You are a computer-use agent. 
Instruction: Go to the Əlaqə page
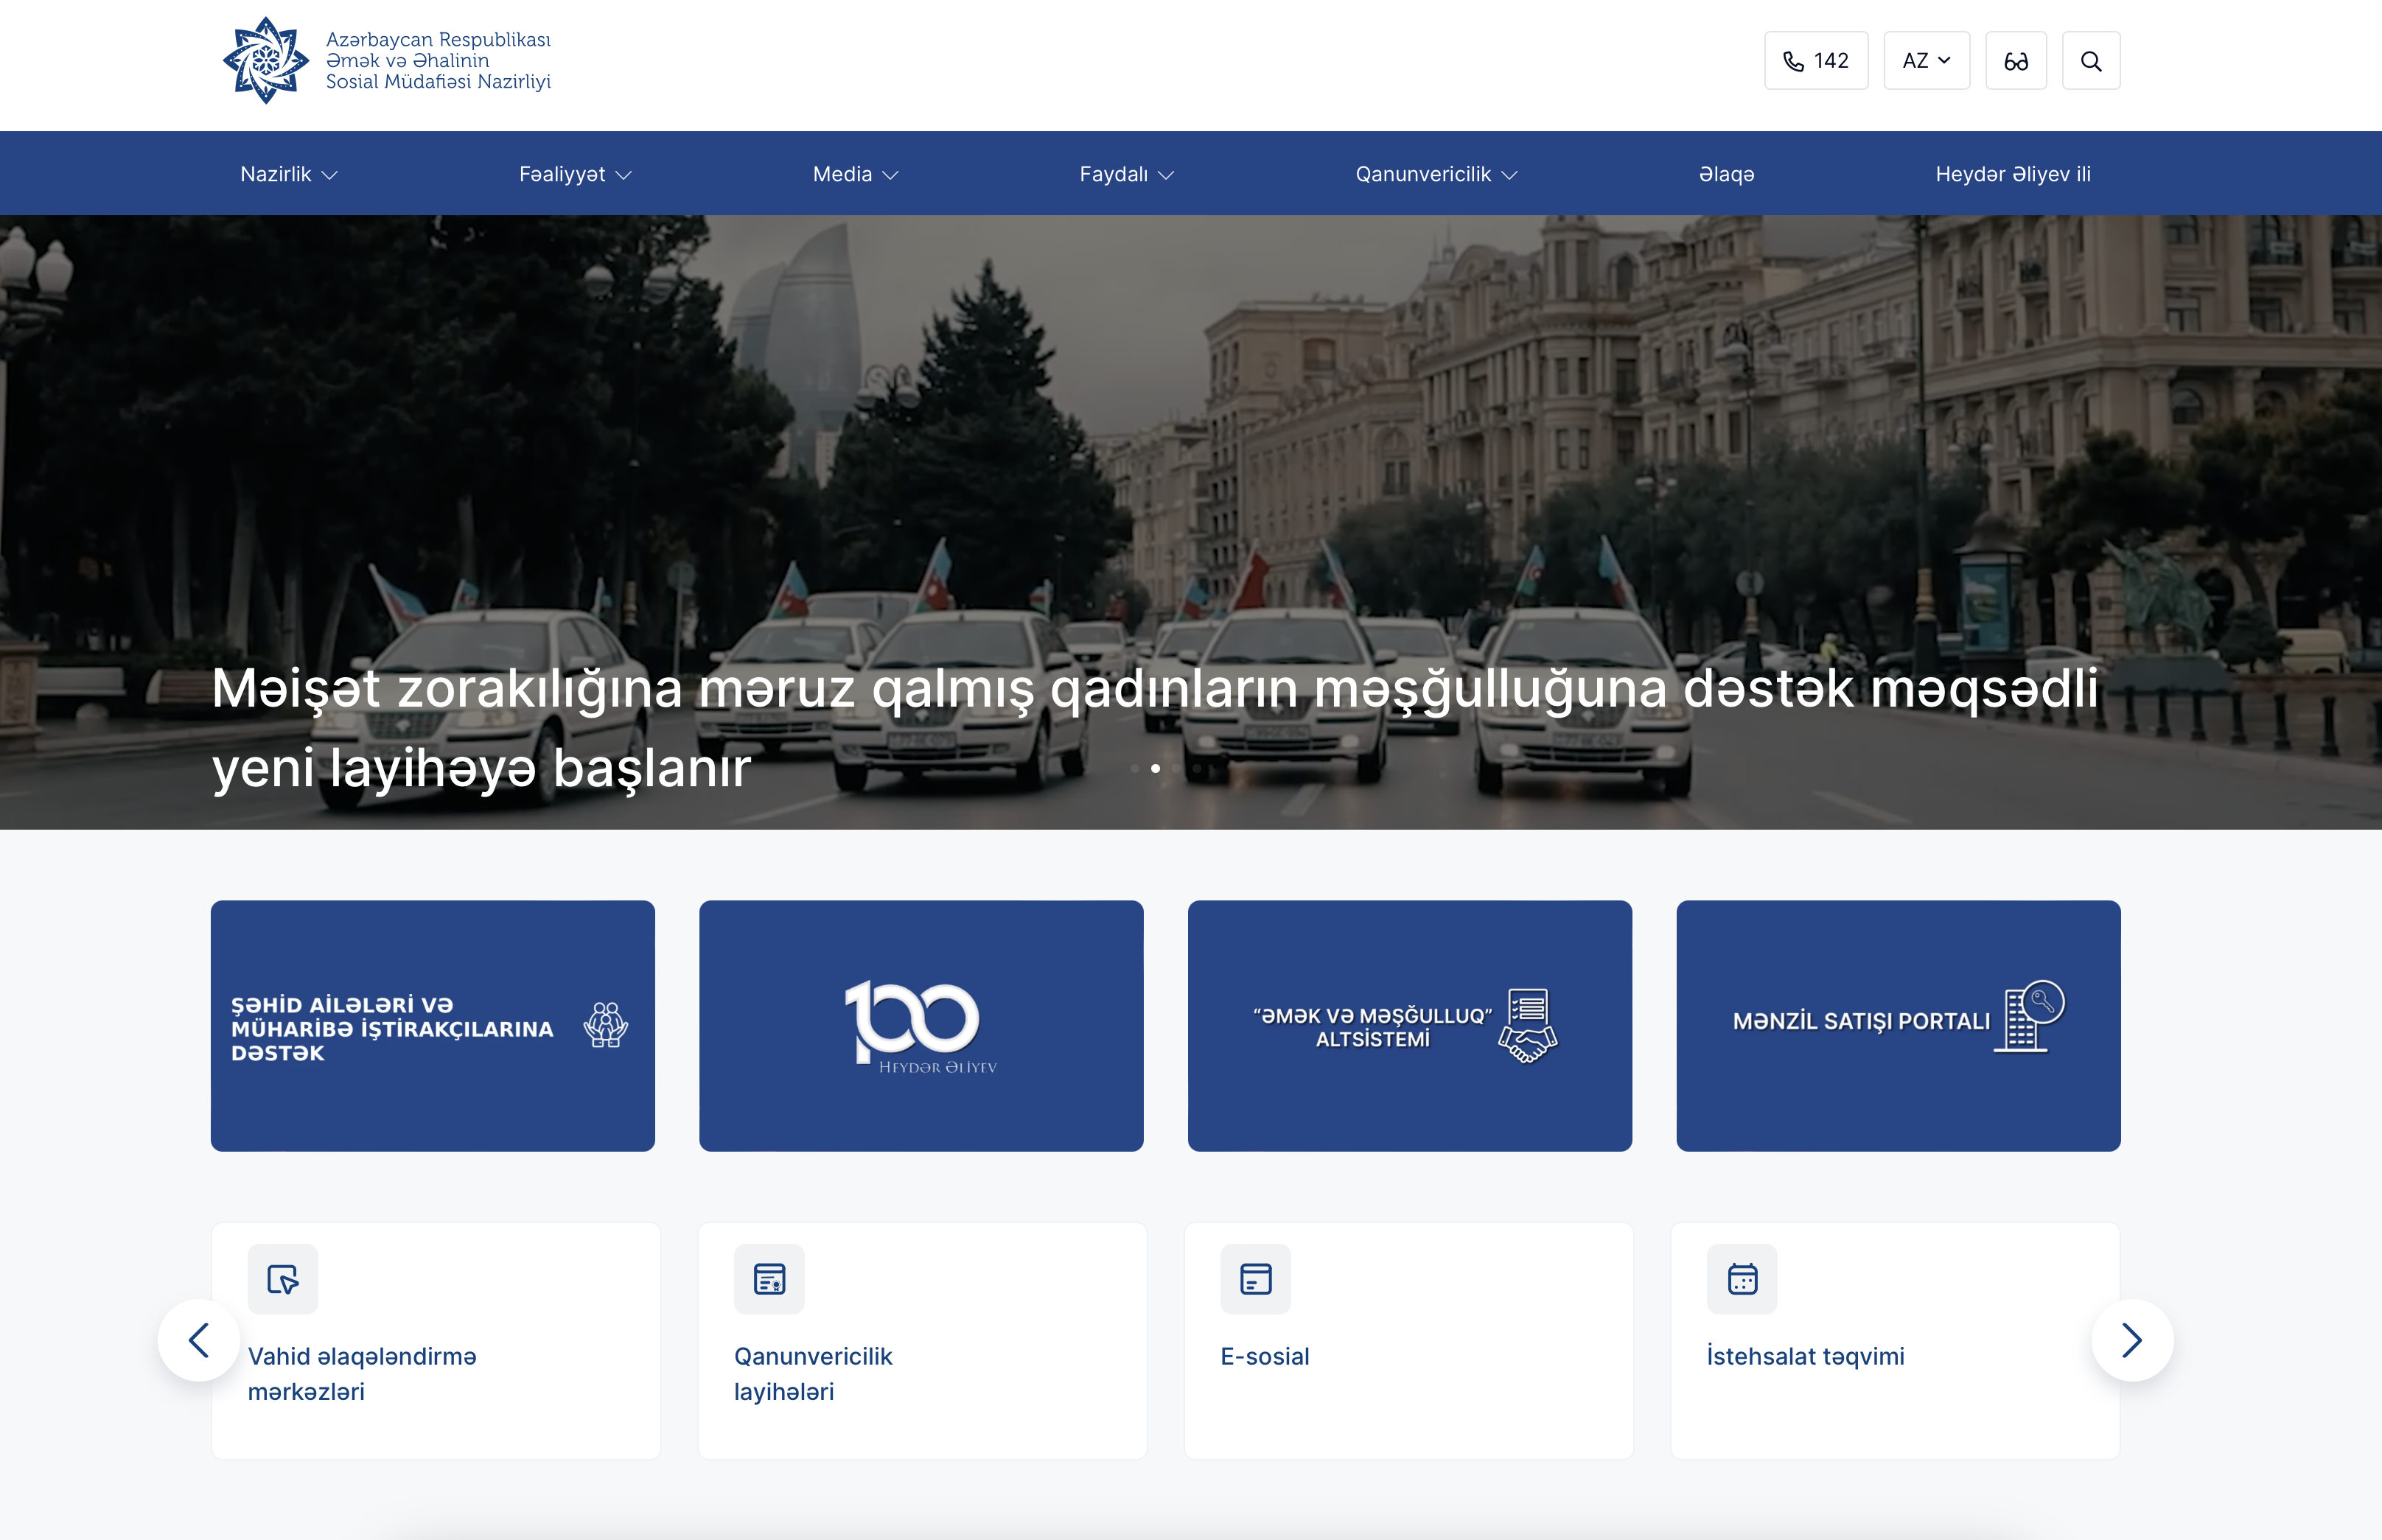point(1726,174)
